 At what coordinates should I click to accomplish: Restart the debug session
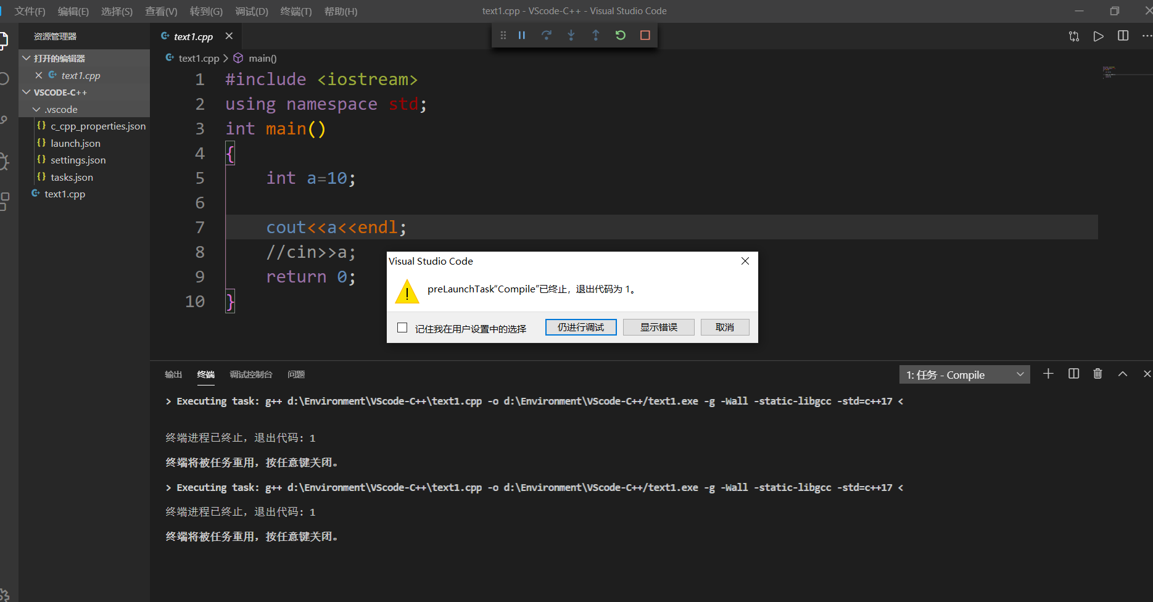coord(621,36)
